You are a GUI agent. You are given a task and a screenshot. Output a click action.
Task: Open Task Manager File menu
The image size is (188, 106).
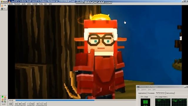click(x=138, y=90)
